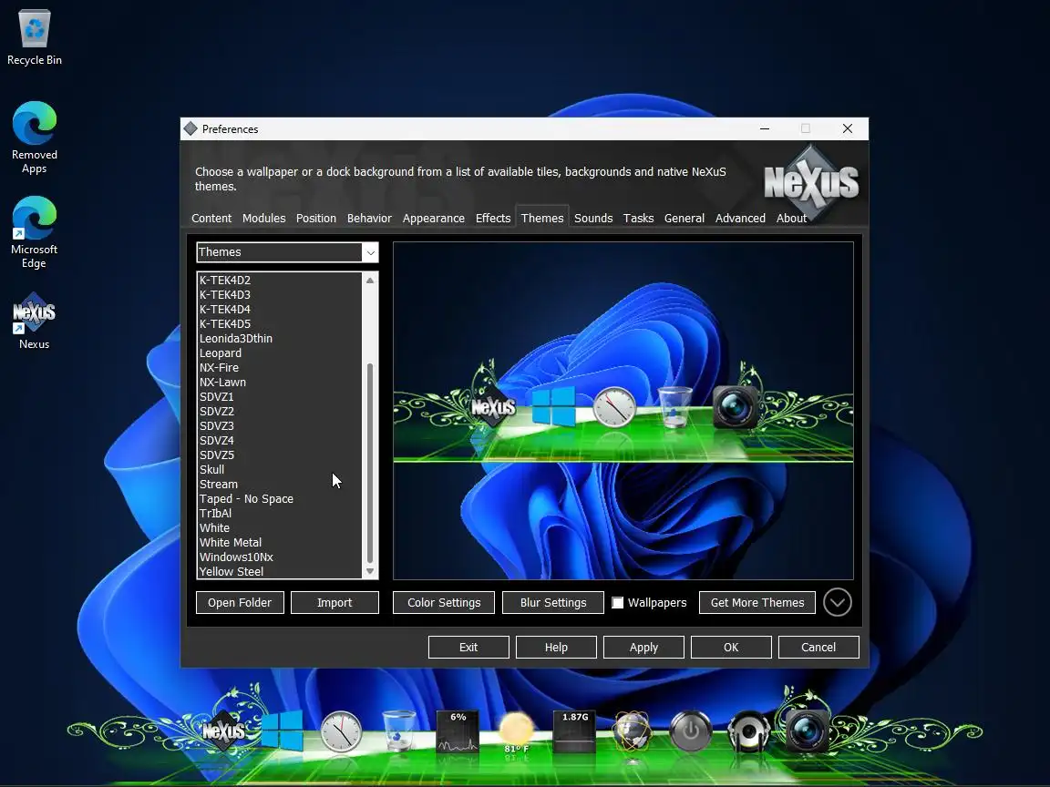1050x787 pixels.
Task: Select the NX-Fire theme
Action: point(280,367)
